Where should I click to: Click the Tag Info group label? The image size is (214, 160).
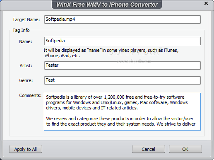point(21,30)
